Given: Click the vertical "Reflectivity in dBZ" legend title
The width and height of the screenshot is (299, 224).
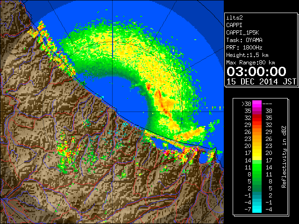Looking at the screenshot, I should coord(284,157).
